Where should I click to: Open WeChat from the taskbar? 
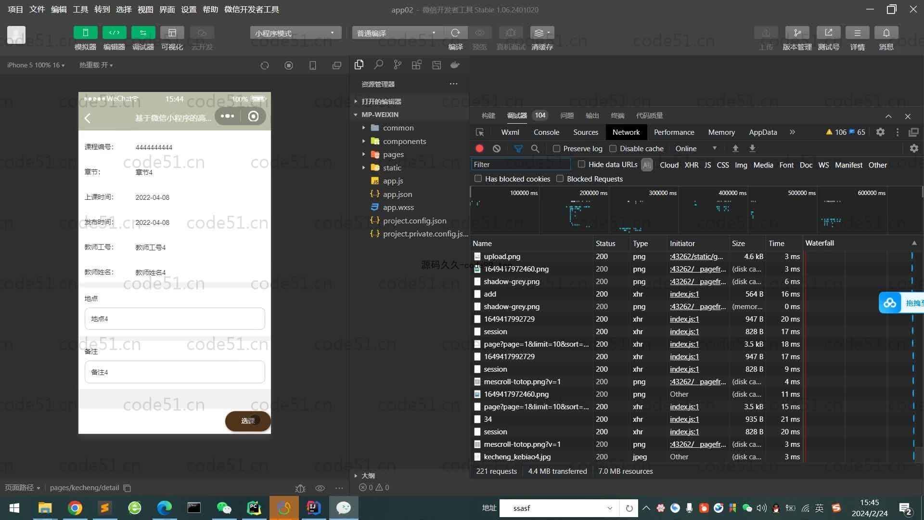224,508
